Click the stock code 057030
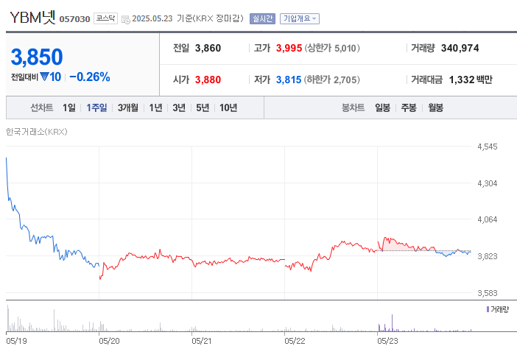Image resolution: width=517 pixels, height=349 pixels. coord(74,19)
